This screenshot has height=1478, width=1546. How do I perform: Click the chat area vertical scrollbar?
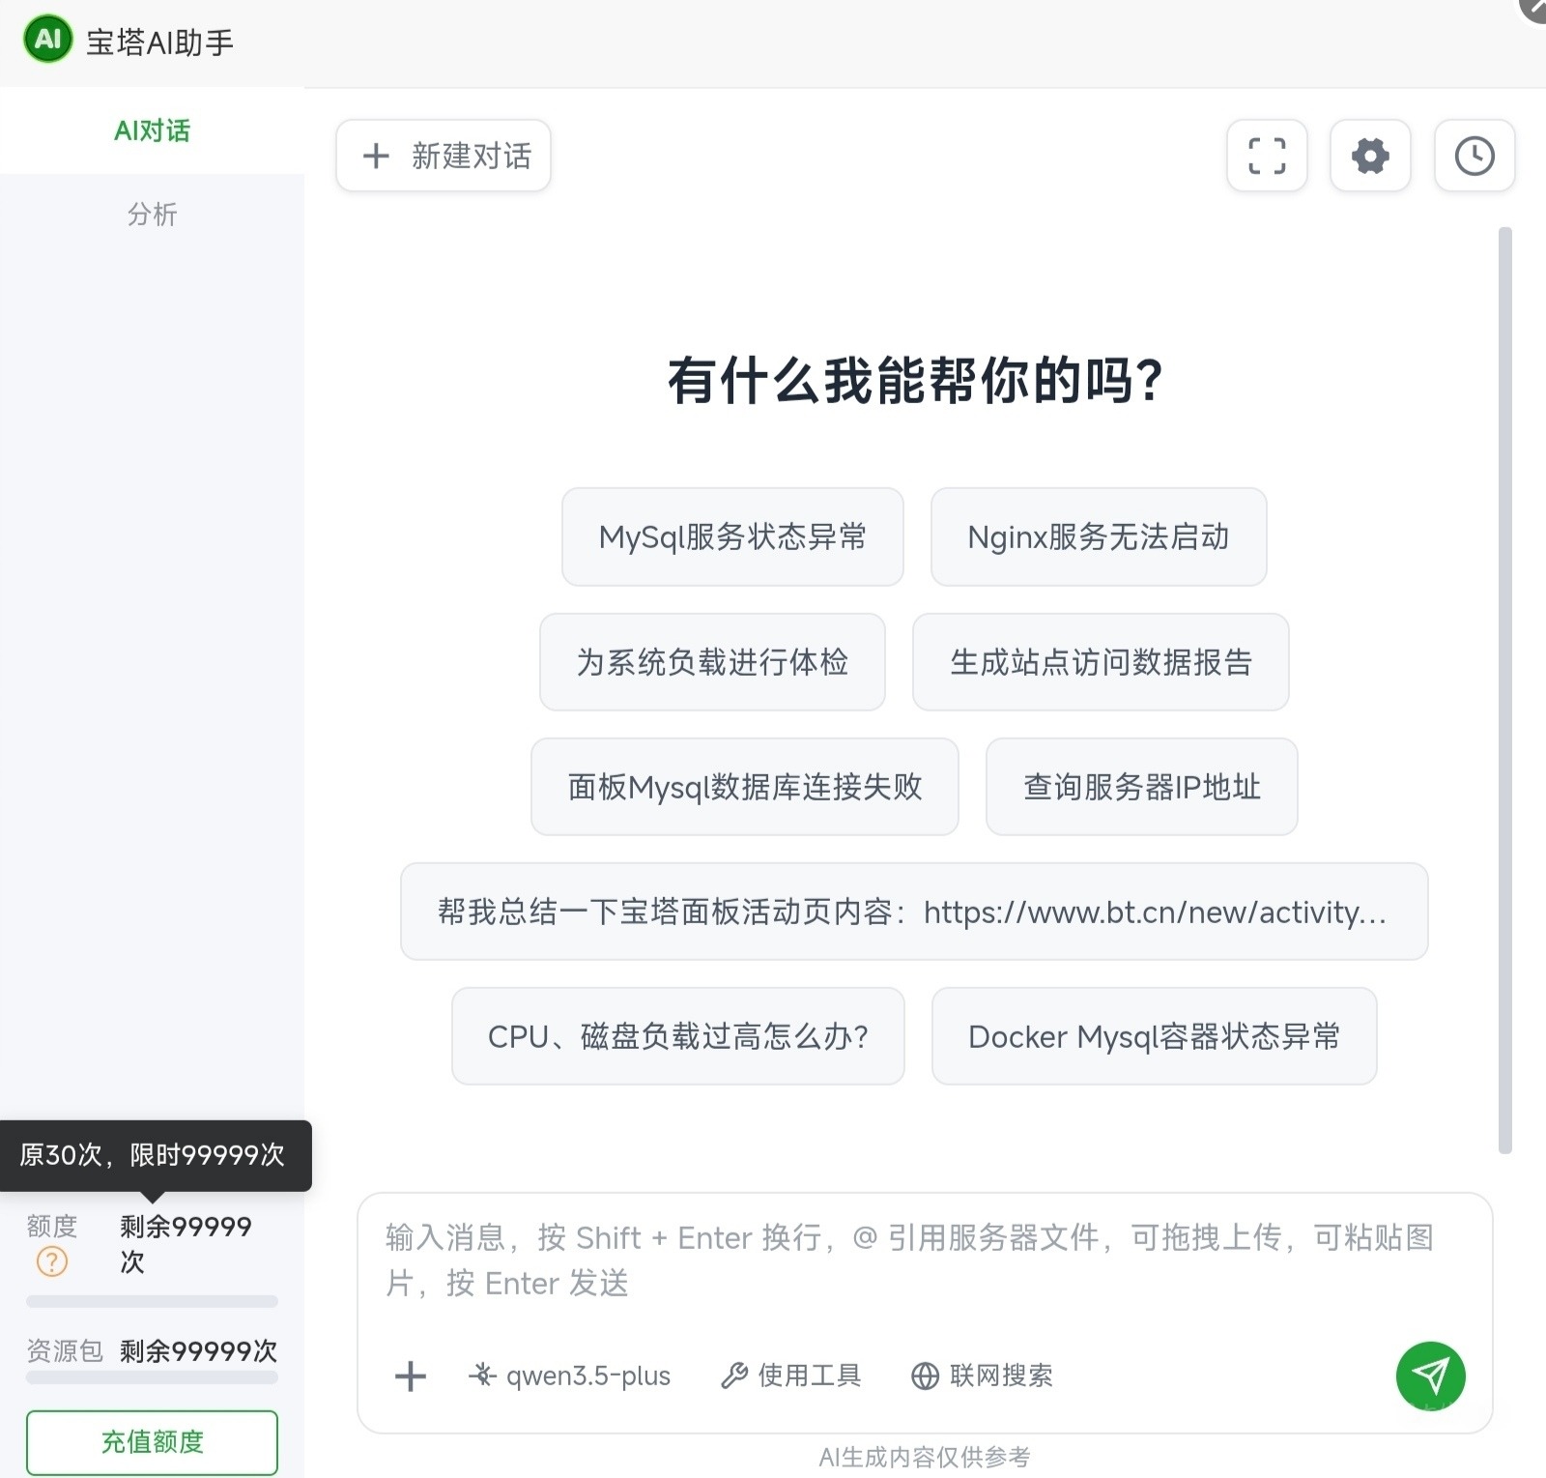(1504, 690)
